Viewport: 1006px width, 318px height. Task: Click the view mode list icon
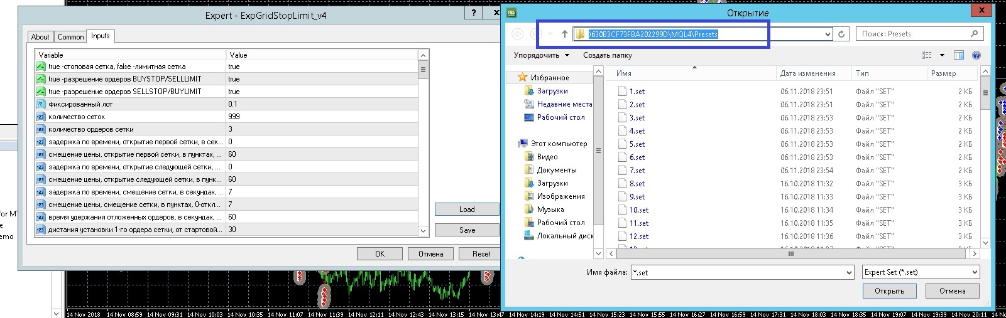926,55
